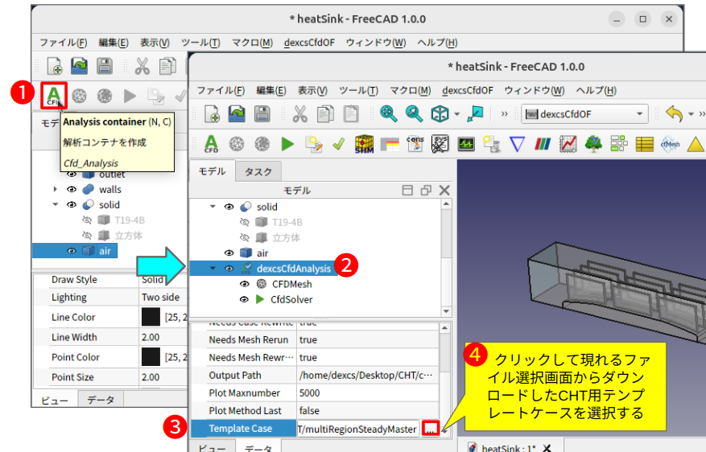Click the Plot Maxnumber value 5000
The image size is (706, 452).
click(309, 393)
